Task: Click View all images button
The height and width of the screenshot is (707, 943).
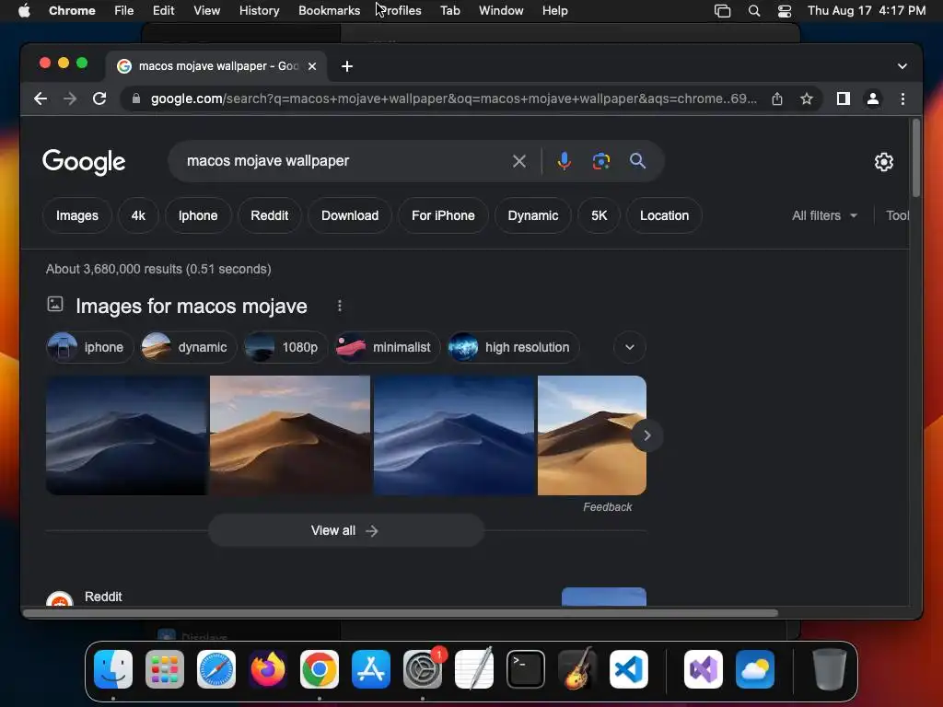Action: (345, 531)
